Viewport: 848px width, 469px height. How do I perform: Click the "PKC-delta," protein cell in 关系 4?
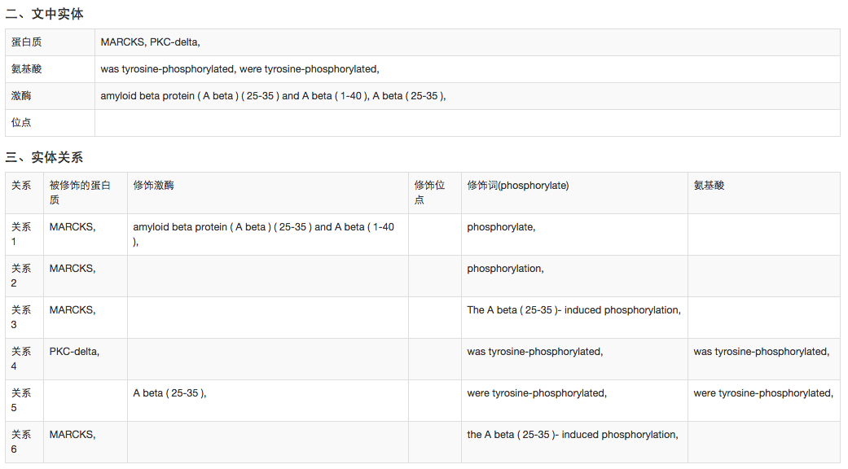point(75,352)
